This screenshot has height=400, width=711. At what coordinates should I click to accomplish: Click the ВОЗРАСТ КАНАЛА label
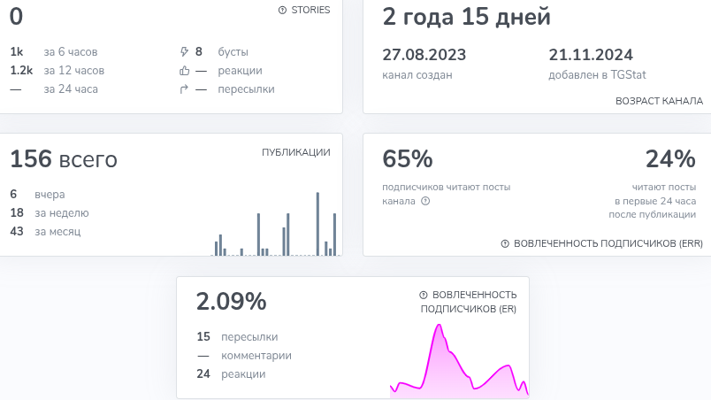(x=660, y=101)
